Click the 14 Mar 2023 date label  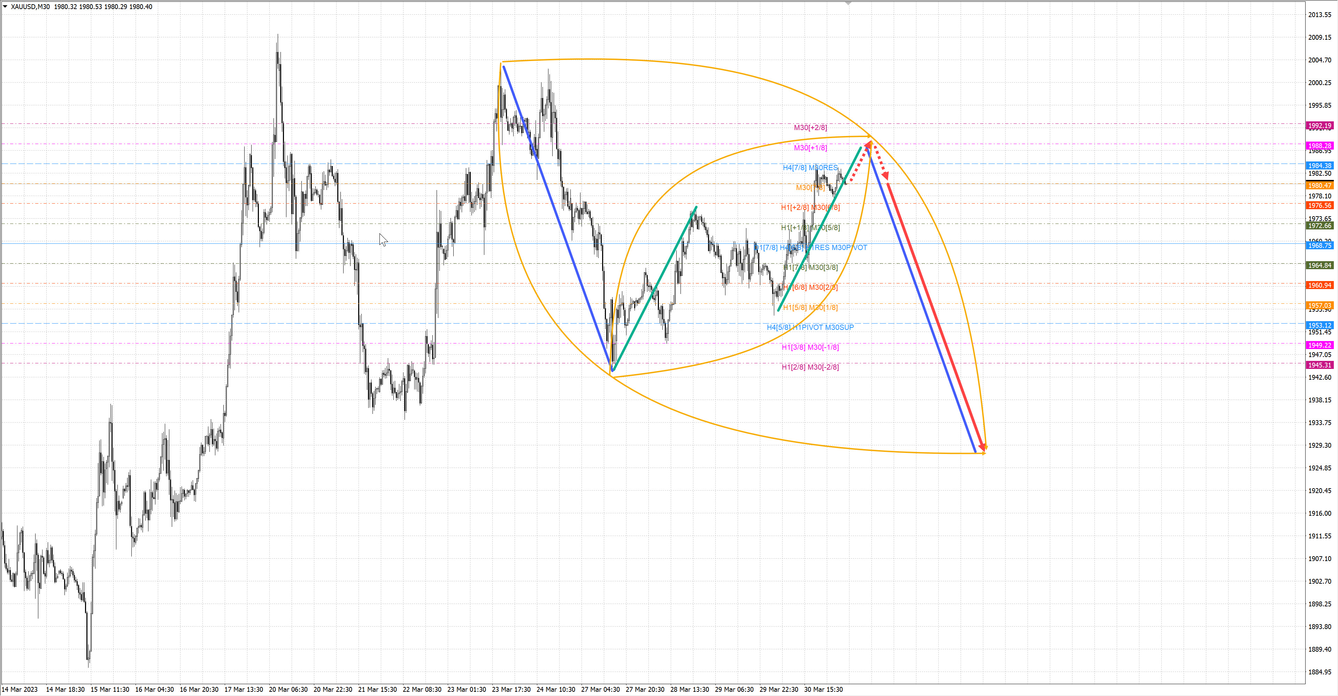[x=20, y=689]
